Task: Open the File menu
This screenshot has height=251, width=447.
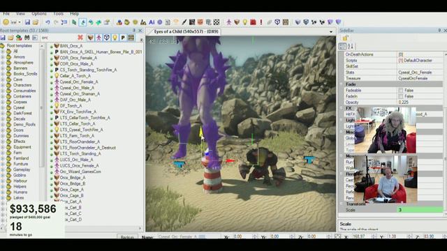Action: (6, 14)
